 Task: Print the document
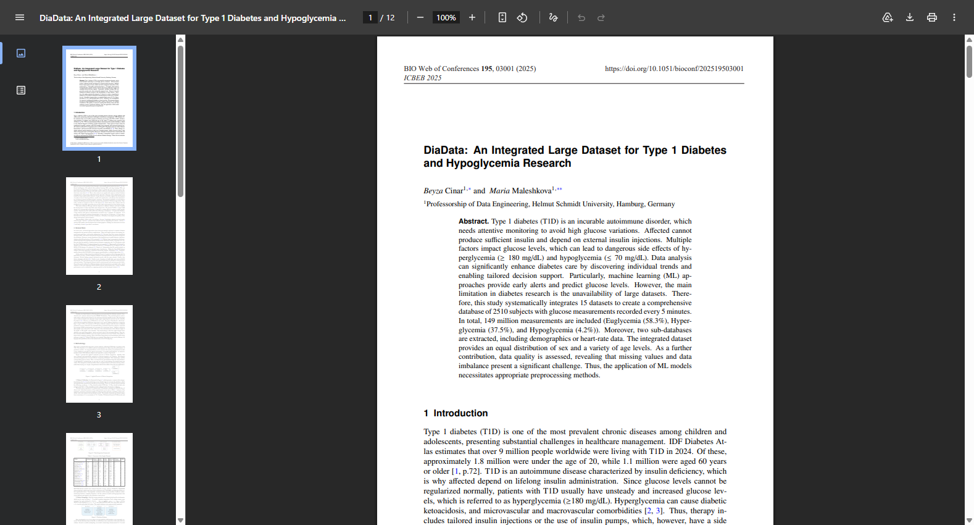tap(932, 17)
